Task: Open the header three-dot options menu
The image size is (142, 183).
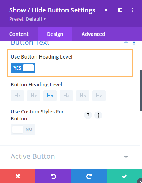Action: [132, 10]
